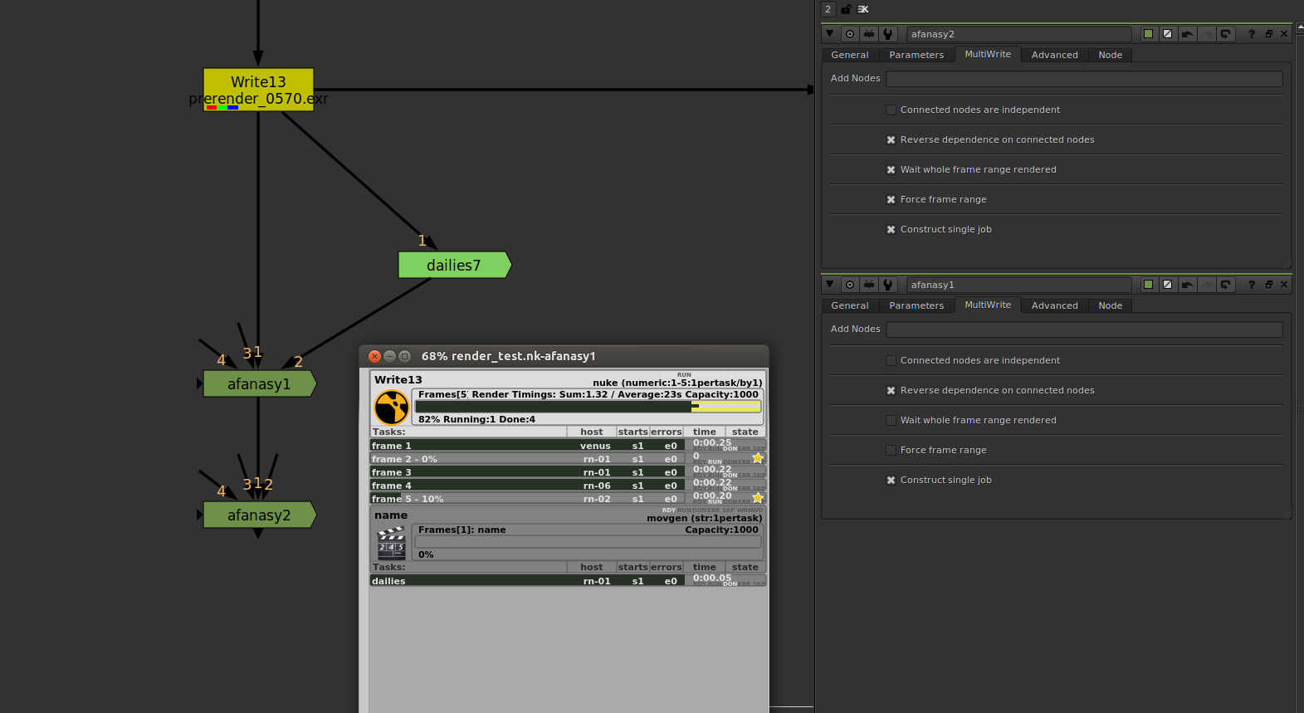Toggle afanasy1 Reverse dependence on connected nodes
This screenshot has width=1304, height=713.
[x=891, y=390]
